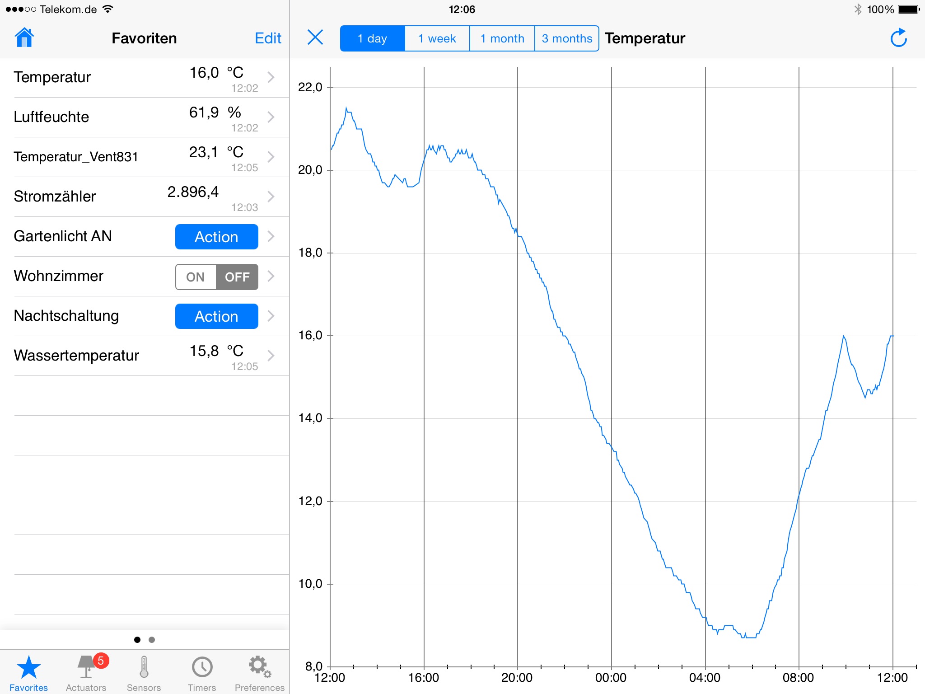The width and height of the screenshot is (925, 694).
Task: Tap the blue home icon
Action: (x=24, y=38)
